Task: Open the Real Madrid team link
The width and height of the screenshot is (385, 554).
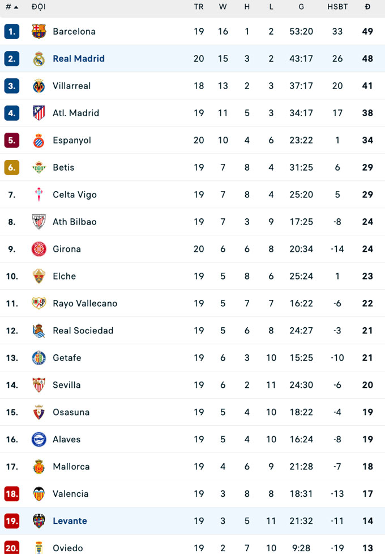Action: point(79,58)
